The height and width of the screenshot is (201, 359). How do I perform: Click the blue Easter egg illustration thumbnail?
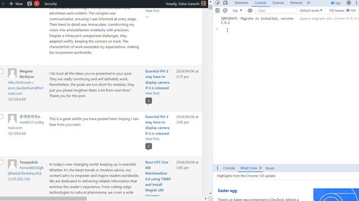pos(336,195)
